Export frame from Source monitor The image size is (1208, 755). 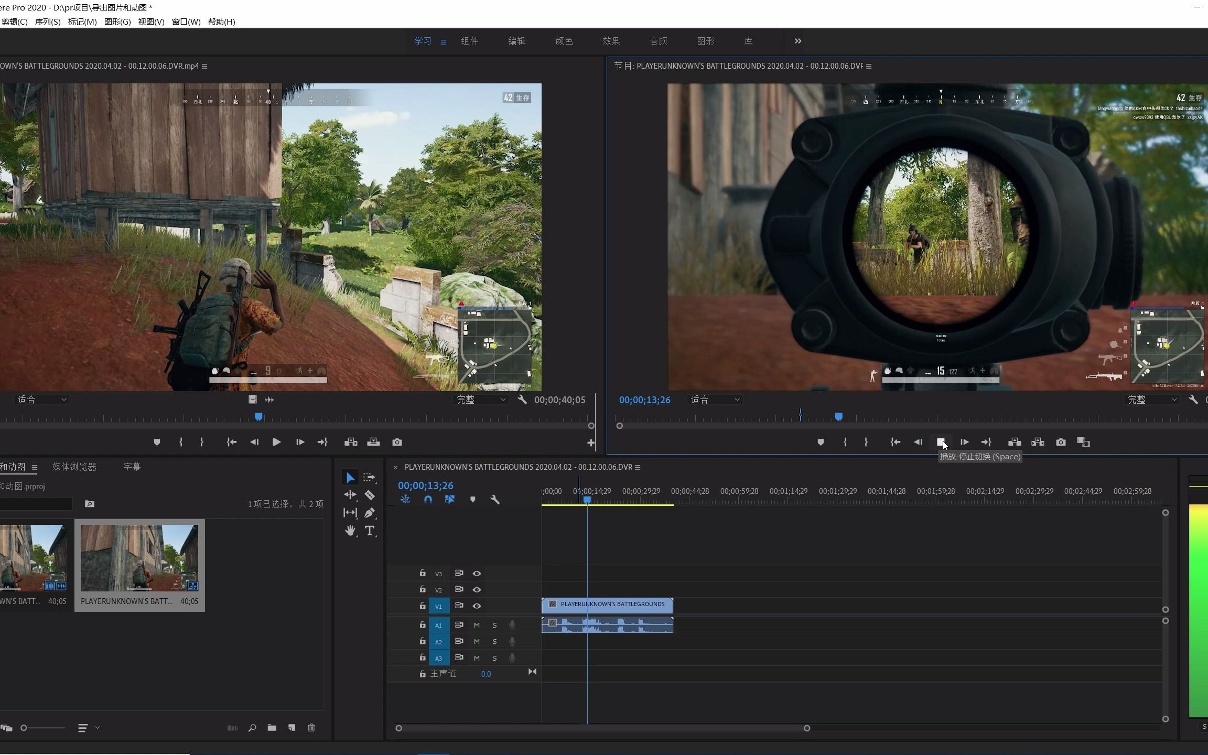click(397, 442)
